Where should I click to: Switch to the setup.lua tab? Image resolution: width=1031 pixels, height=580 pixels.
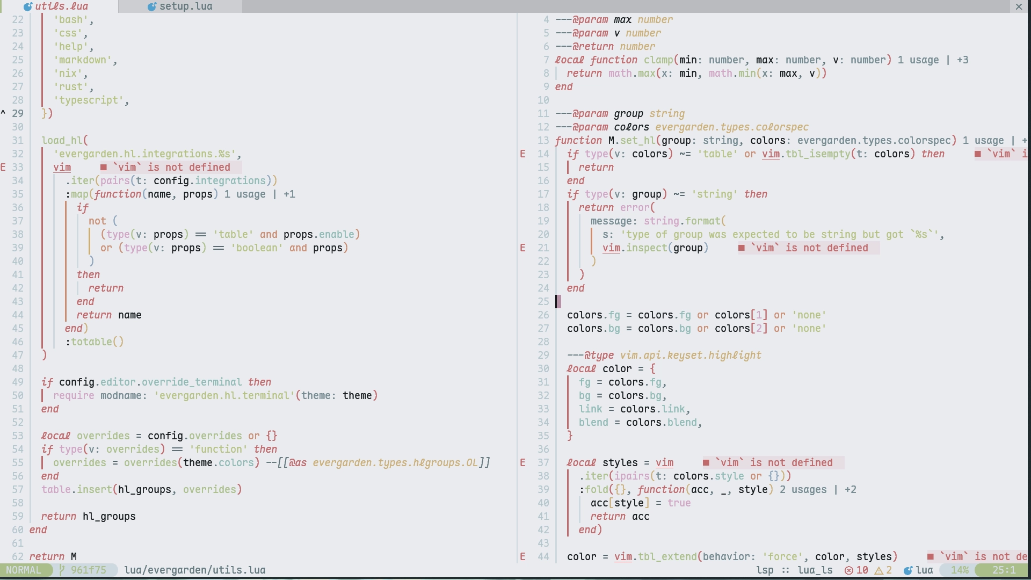[x=185, y=6]
